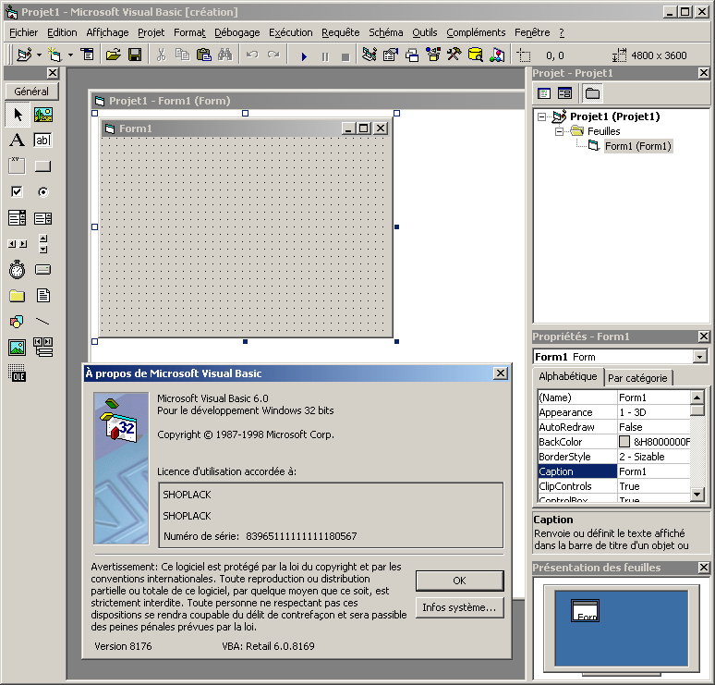
Task: Open the Projet menu
Action: (151, 32)
